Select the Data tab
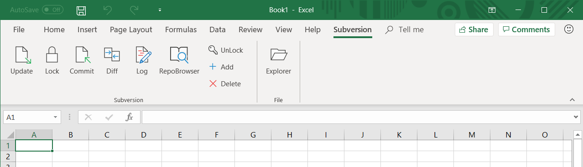583x167 pixels. pyautogui.click(x=218, y=29)
